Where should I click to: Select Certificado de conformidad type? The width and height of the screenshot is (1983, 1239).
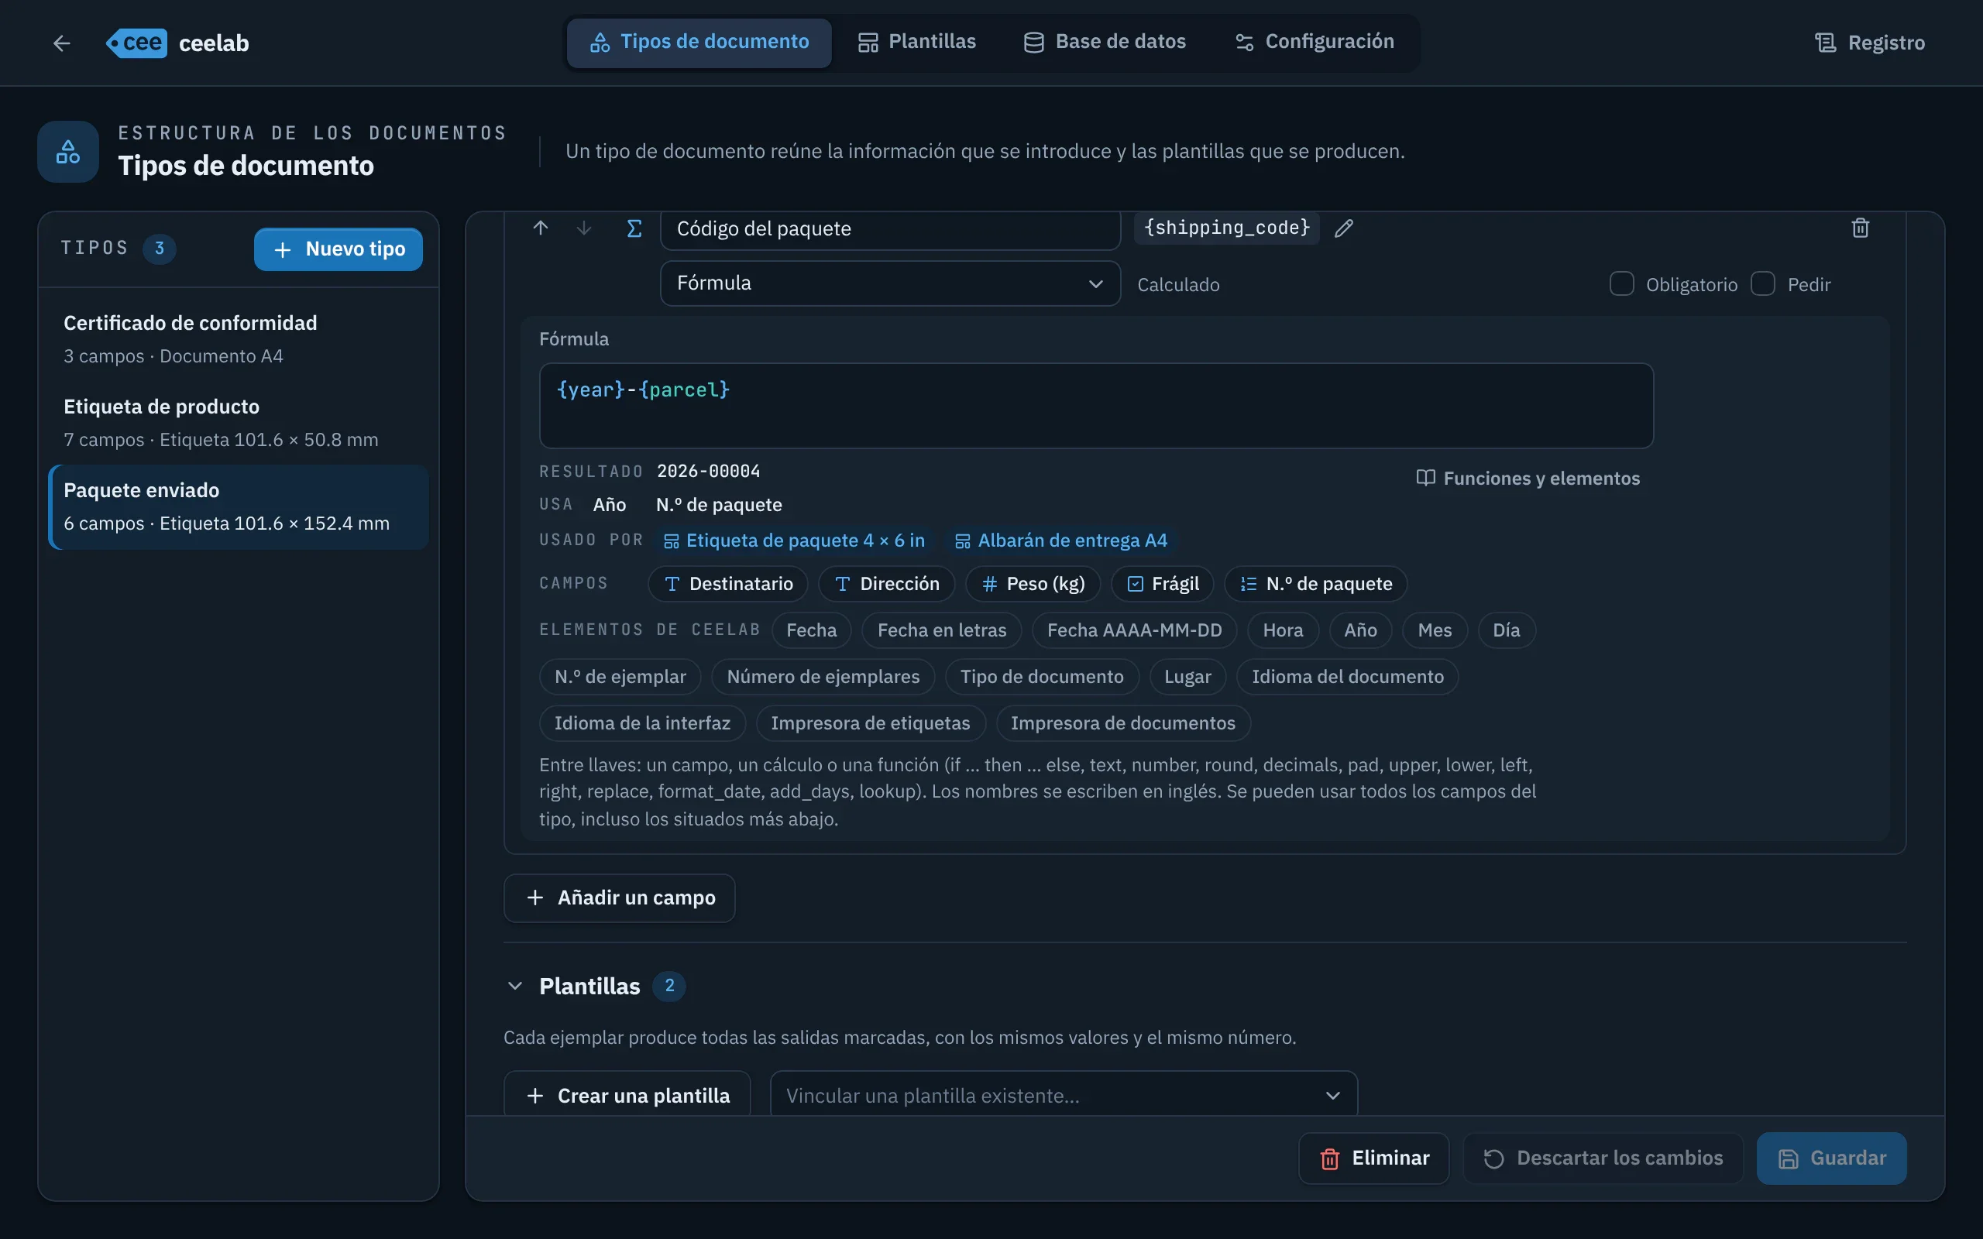pyautogui.click(x=239, y=339)
